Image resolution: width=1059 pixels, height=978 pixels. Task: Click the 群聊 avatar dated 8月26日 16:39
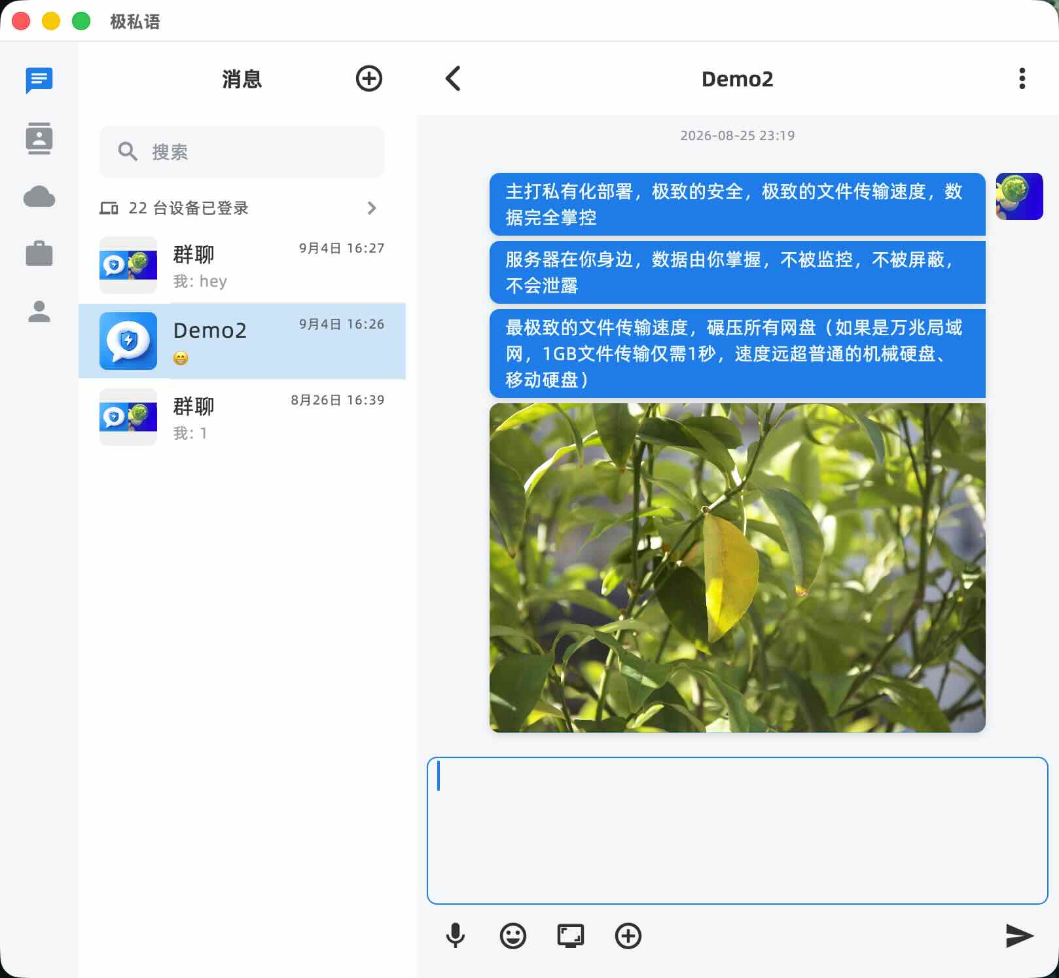128,417
